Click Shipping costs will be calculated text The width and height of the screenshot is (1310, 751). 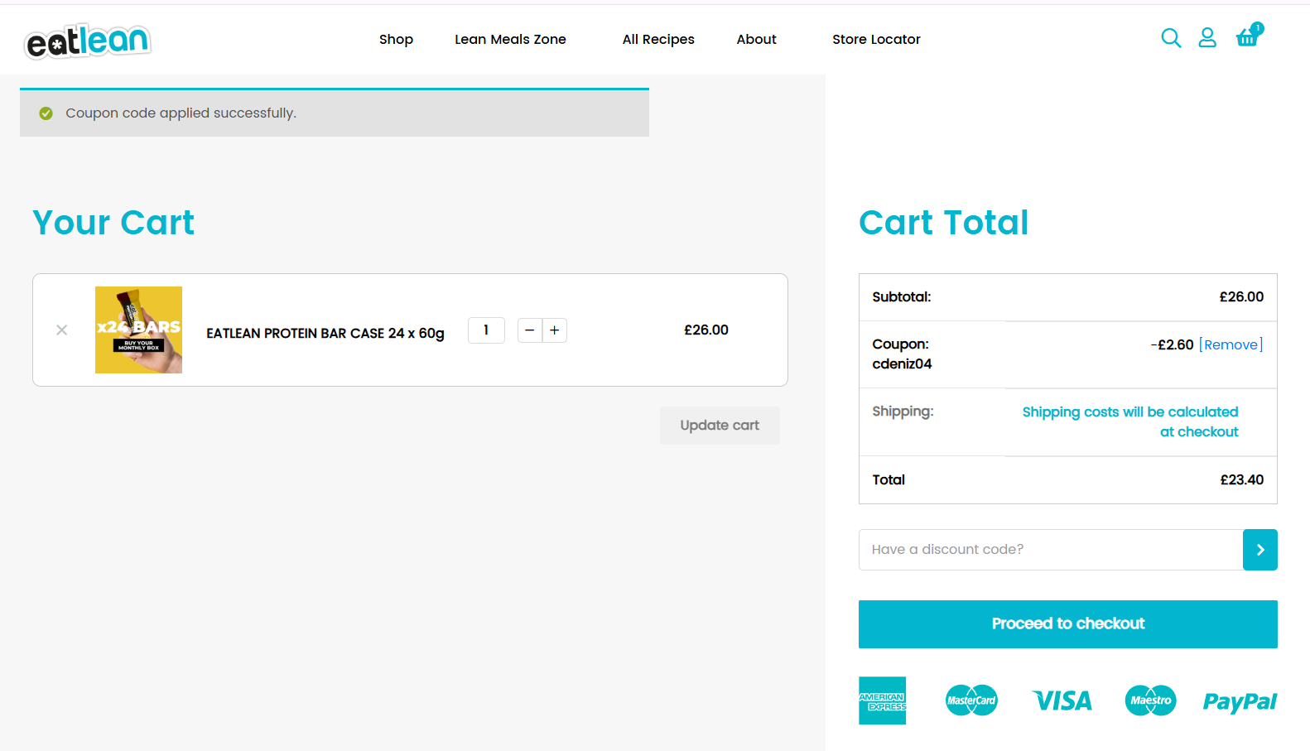(1130, 422)
